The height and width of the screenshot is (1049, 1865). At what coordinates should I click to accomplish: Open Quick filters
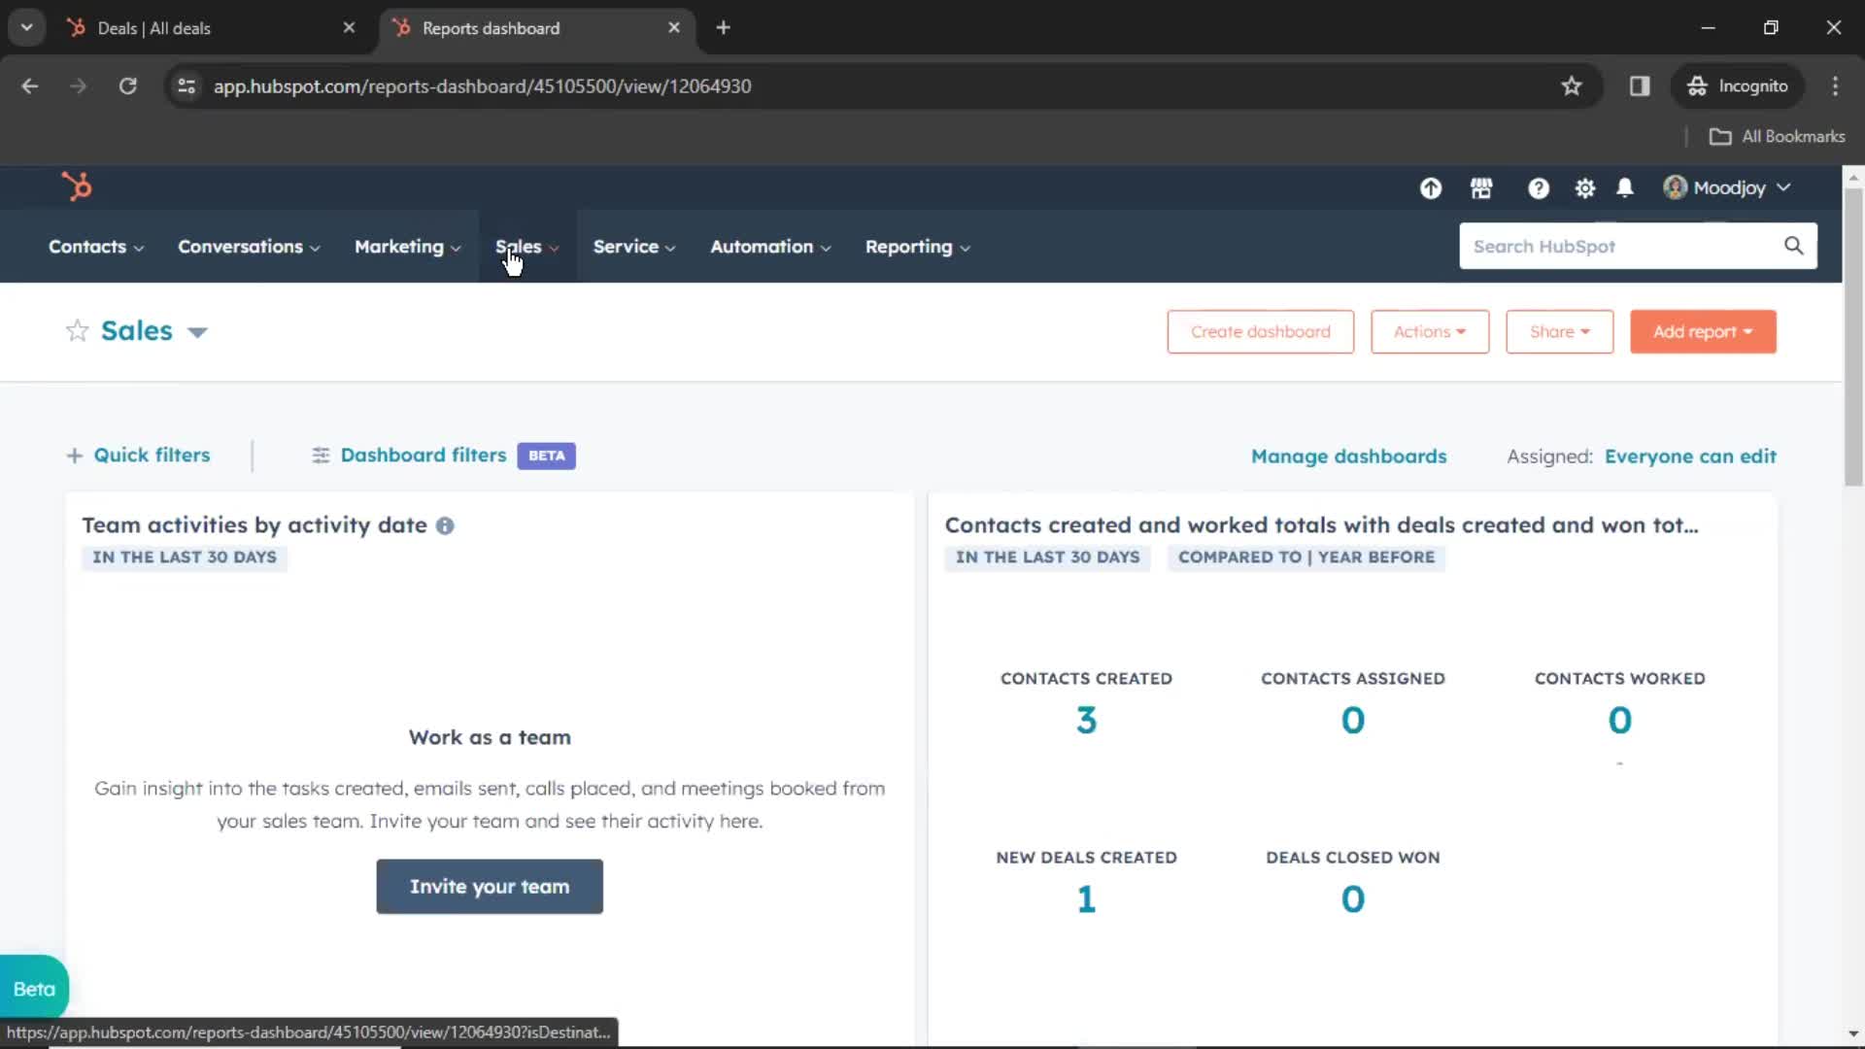pyautogui.click(x=152, y=456)
